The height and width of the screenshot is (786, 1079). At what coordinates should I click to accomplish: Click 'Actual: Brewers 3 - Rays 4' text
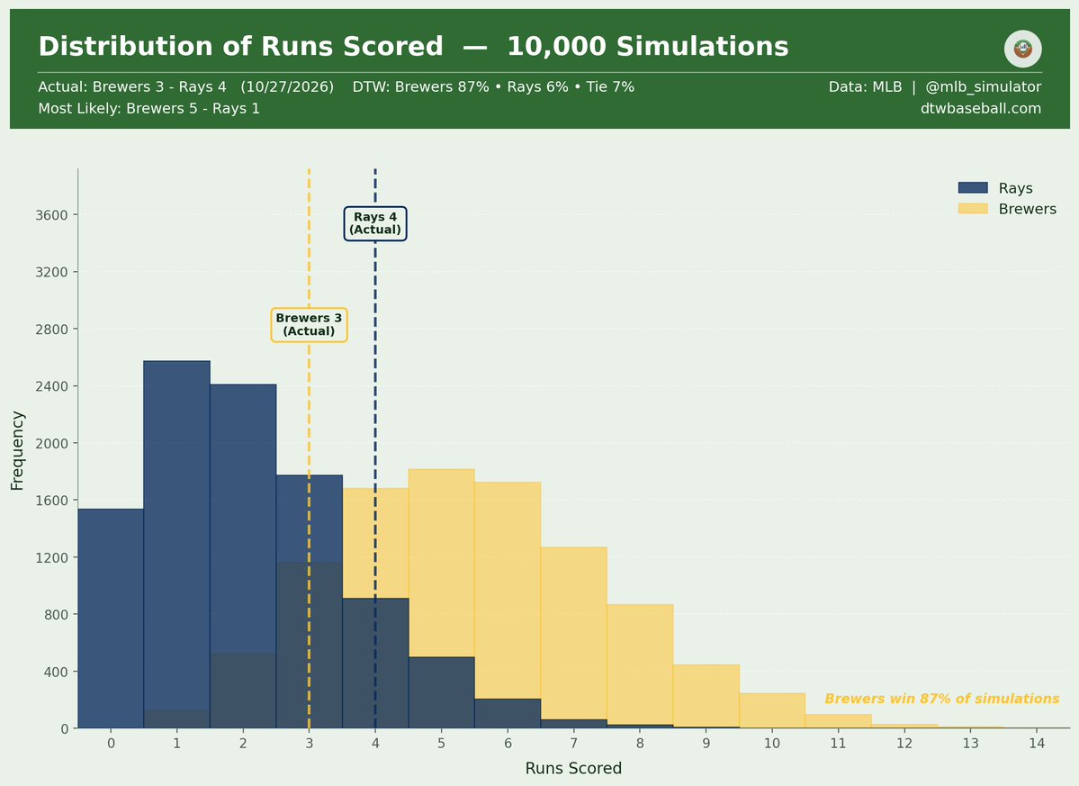click(132, 86)
